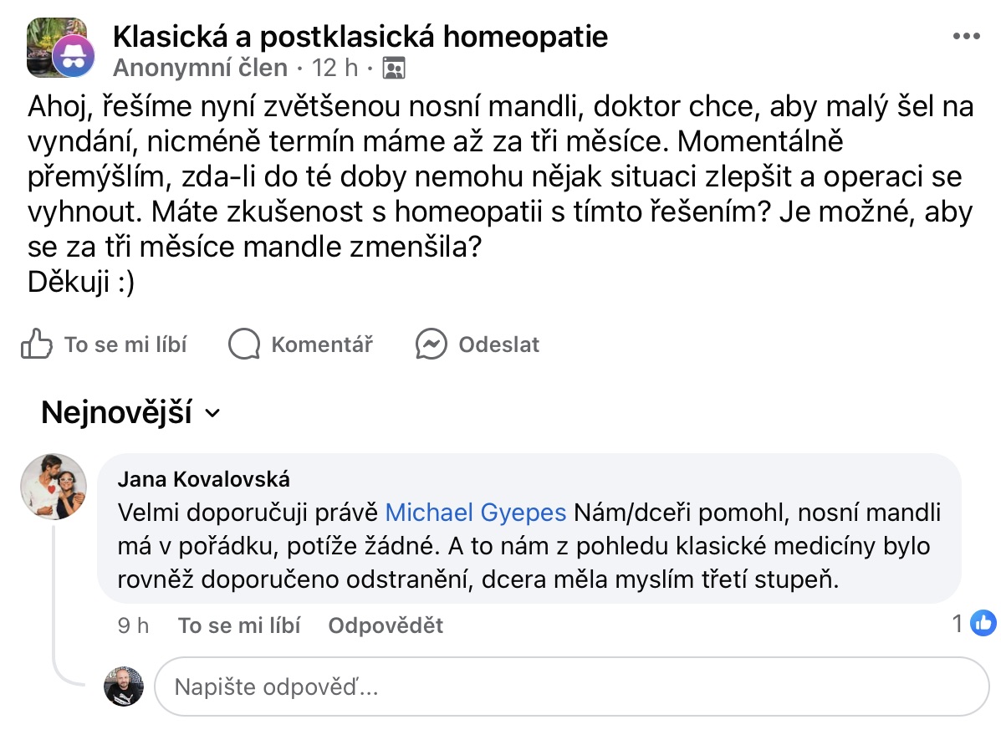This screenshot has width=1001, height=740.
Task: Click the group members privacy icon
Action: tap(393, 68)
